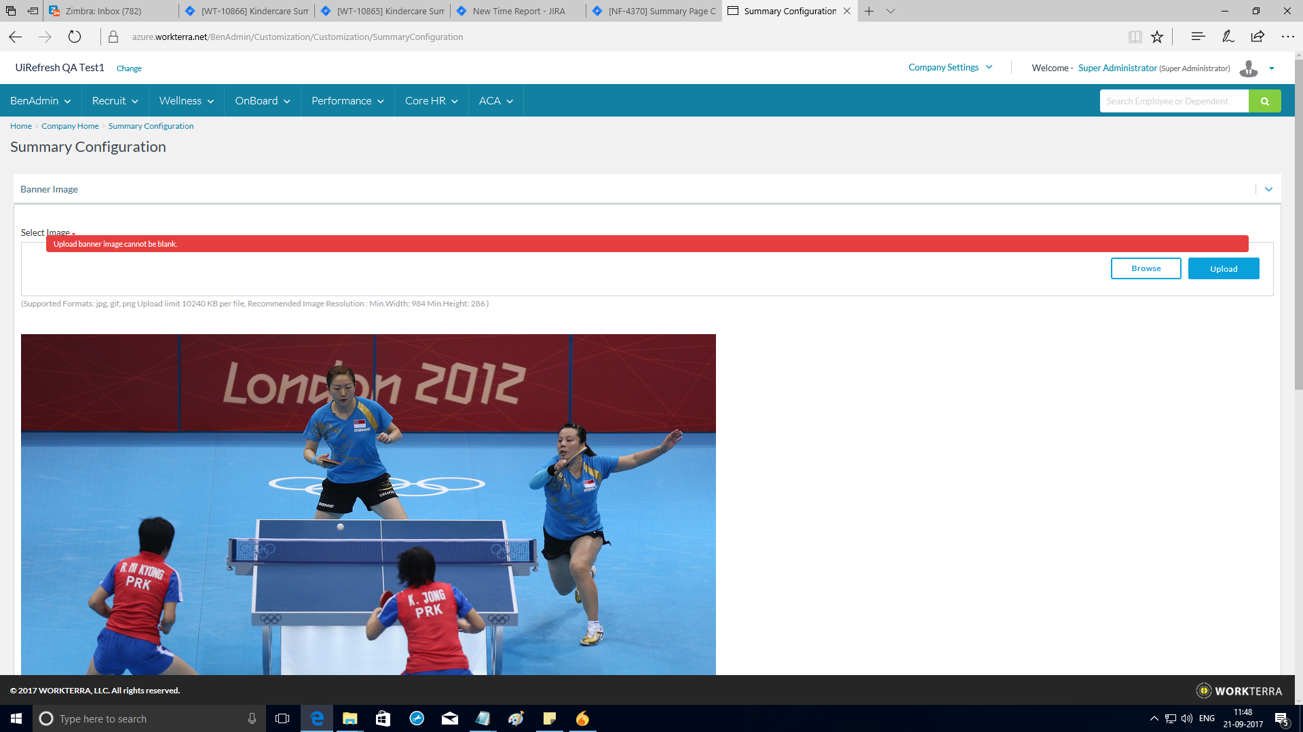The height and width of the screenshot is (732, 1303).
Task: Focus the Search Employee or Dependent field
Action: [x=1174, y=101]
